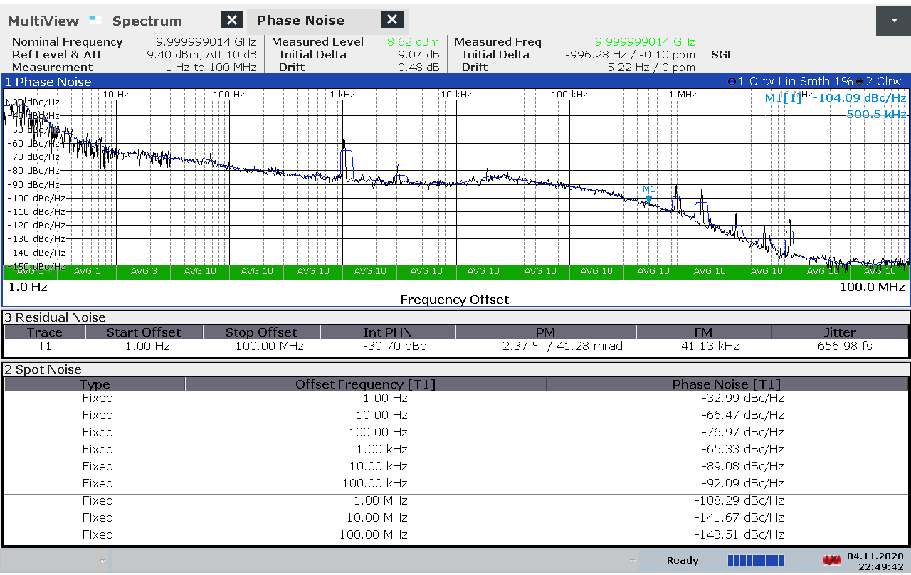
Task: Click the Int PHN value -30.70 dBc
Action: tap(396, 347)
